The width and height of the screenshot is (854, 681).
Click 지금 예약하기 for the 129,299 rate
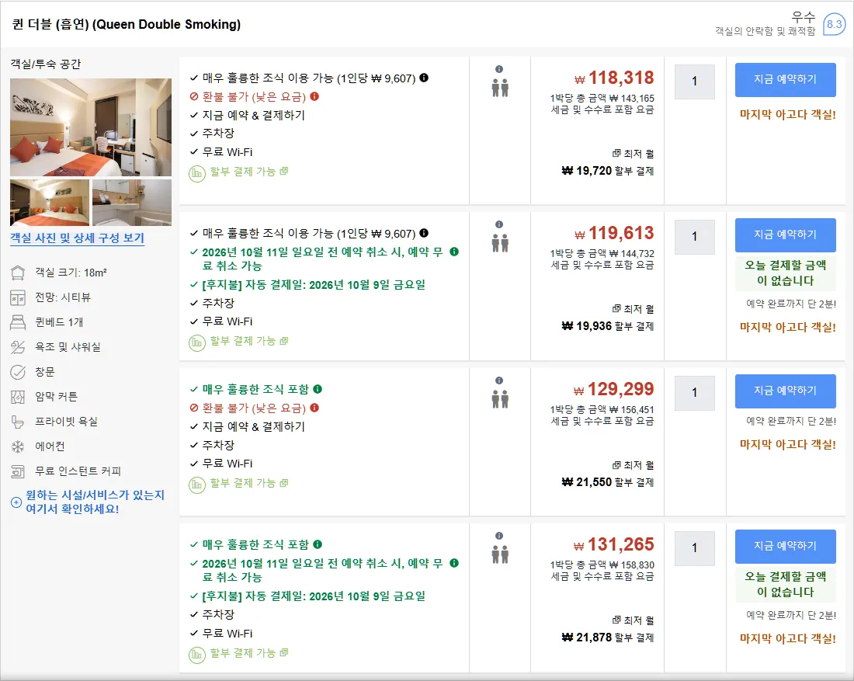(x=786, y=391)
